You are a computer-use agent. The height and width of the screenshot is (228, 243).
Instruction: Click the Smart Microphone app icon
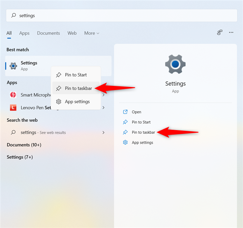[x=13, y=95]
